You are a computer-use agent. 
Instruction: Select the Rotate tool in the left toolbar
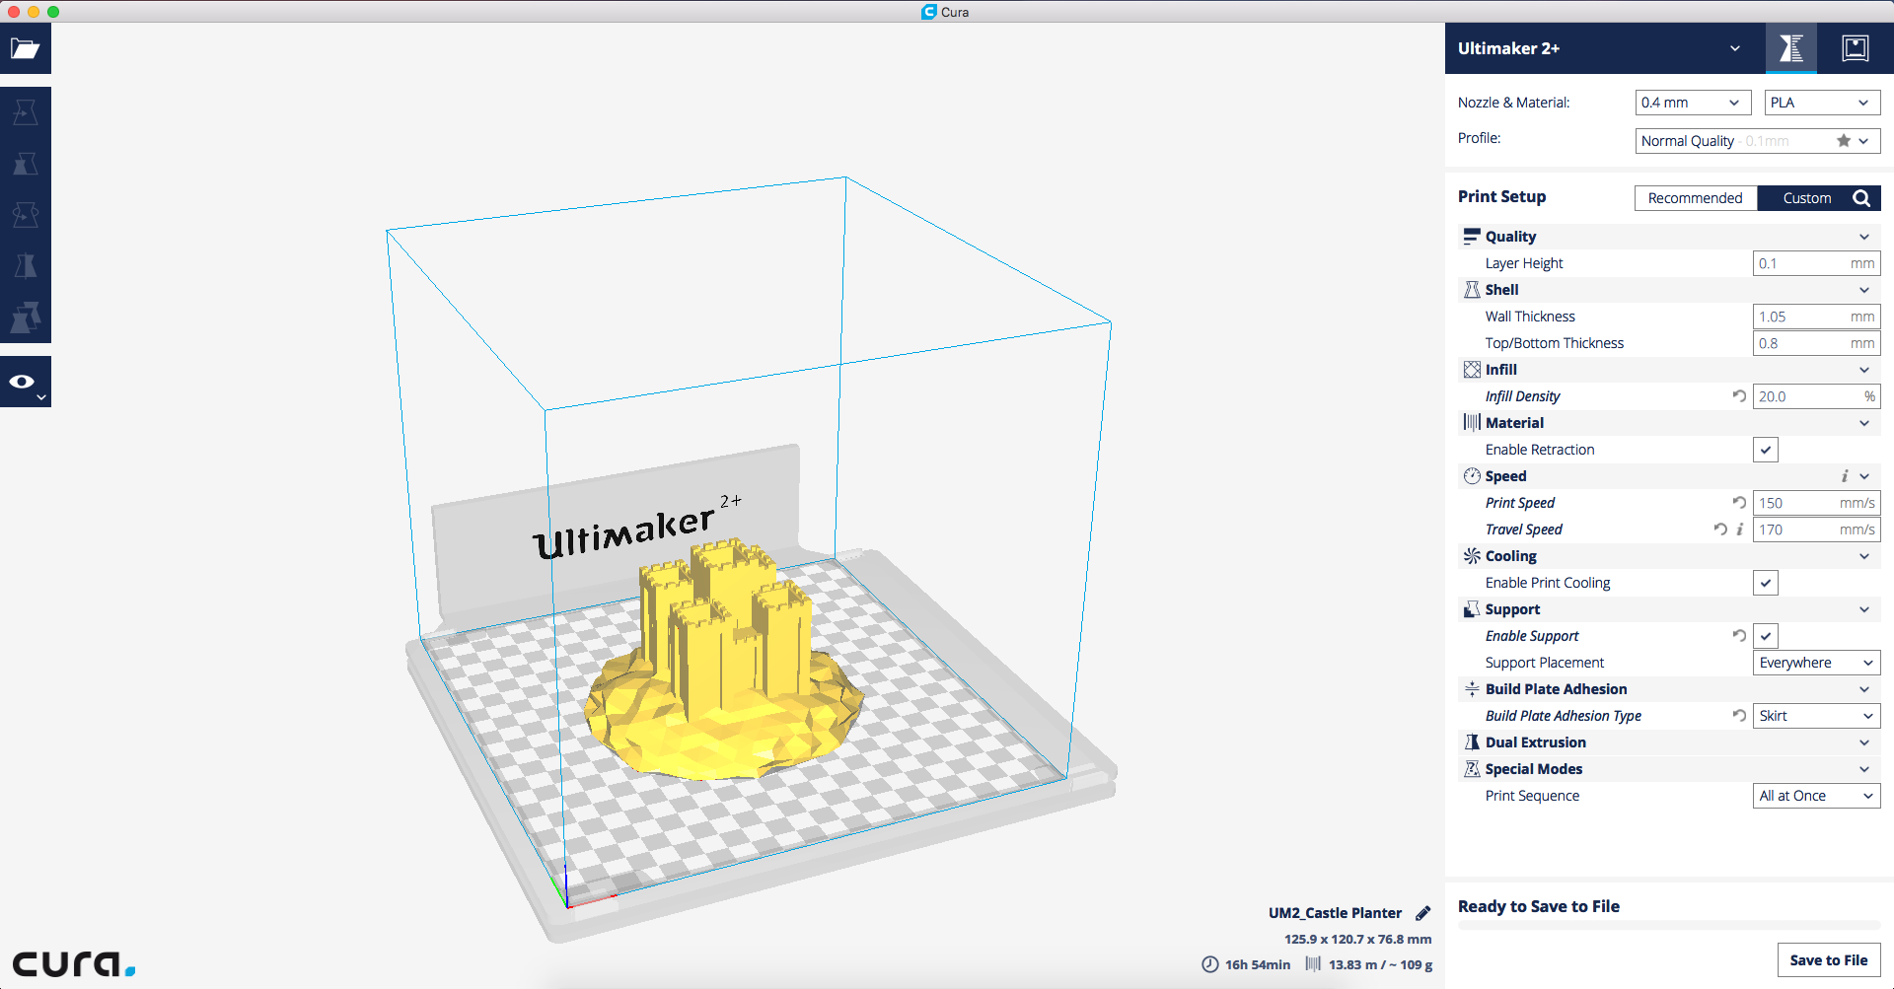(x=26, y=215)
